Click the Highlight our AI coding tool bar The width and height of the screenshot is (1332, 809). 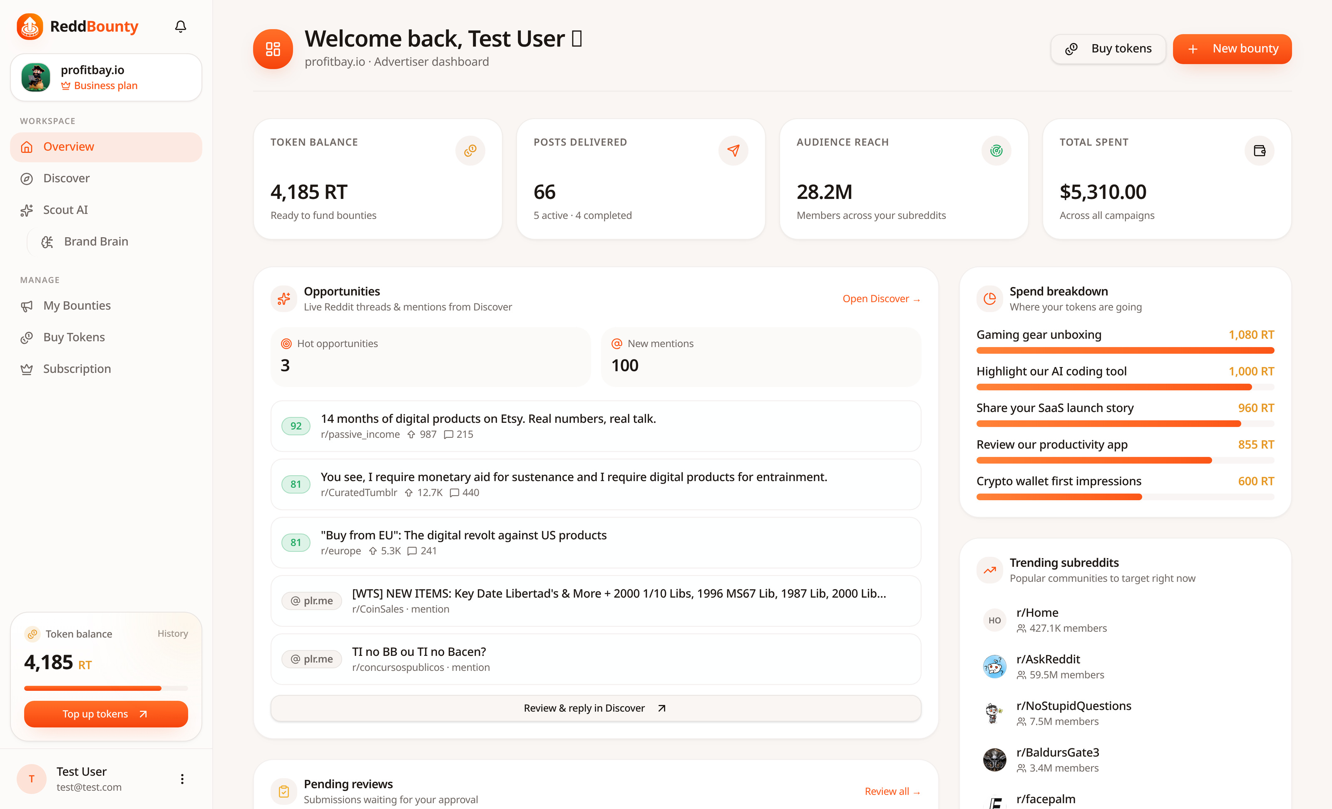1125,387
